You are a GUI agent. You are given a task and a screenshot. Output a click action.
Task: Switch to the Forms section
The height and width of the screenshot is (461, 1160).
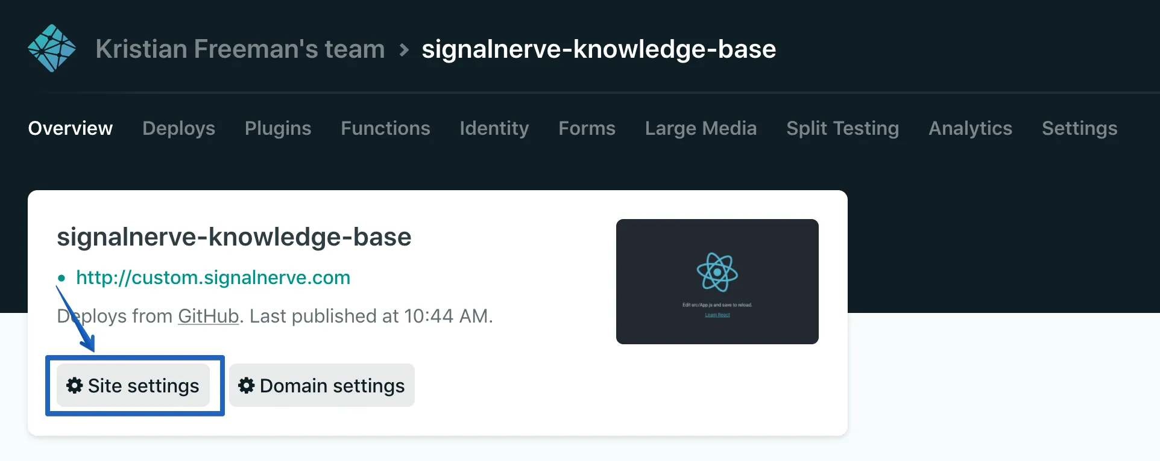click(587, 128)
